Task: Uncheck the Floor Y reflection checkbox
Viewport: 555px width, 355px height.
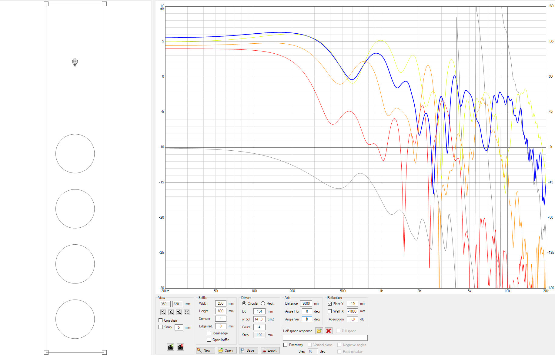Action: pos(330,303)
